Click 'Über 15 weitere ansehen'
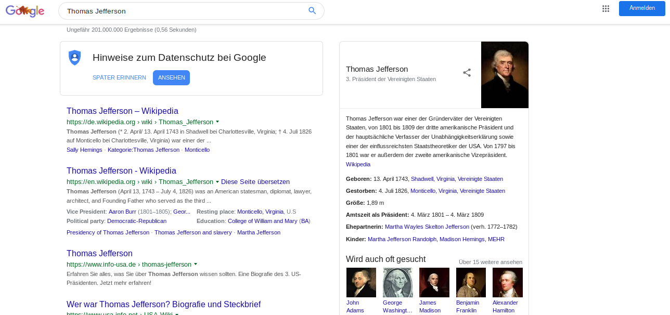The height and width of the screenshot is (315, 670). [x=491, y=262]
